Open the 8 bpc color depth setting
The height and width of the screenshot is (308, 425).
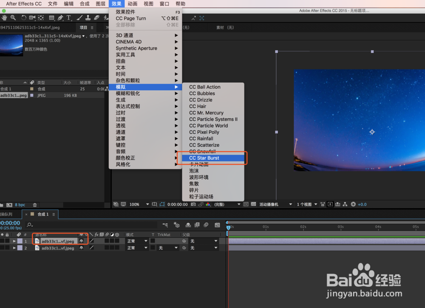tap(20, 205)
